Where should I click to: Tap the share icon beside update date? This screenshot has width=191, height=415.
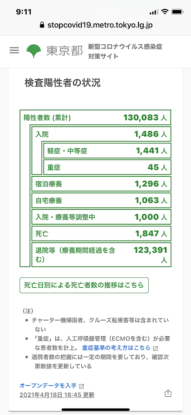(168, 393)
